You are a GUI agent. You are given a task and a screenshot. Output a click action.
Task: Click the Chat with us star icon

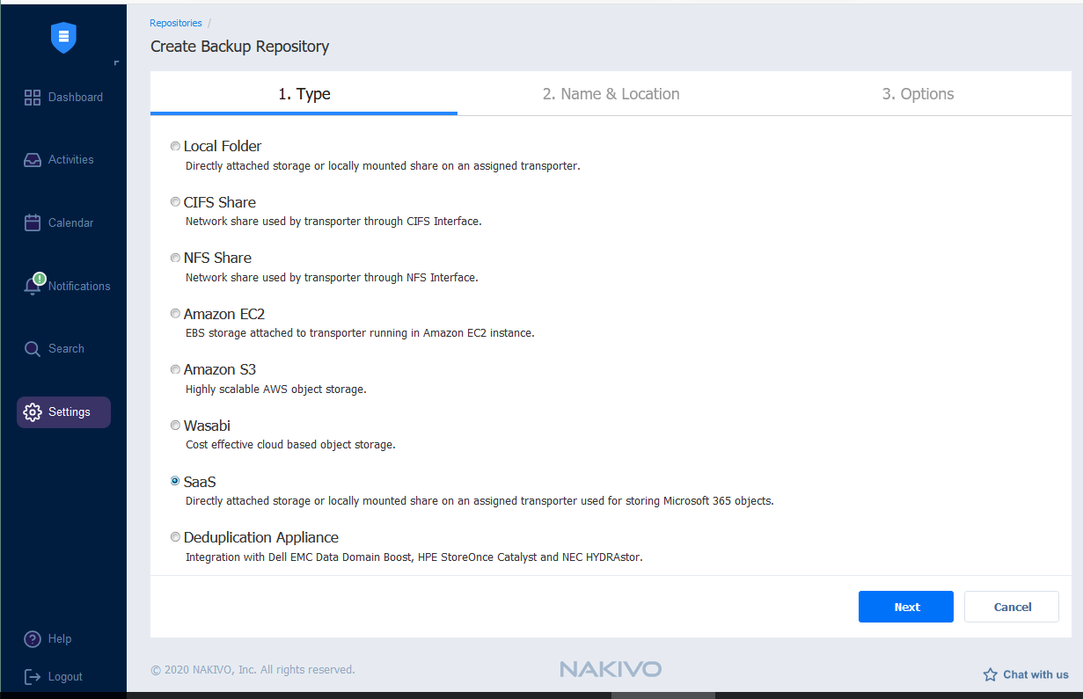(x=990, y=675)
